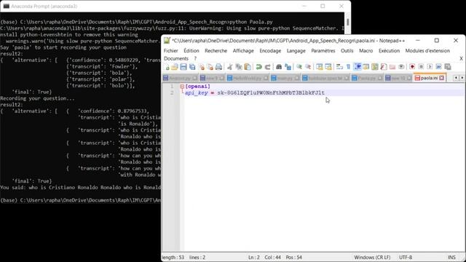Open the Macro menu
Screen dimensions: 466x262
pyautogui.click(x=366, y=51)
